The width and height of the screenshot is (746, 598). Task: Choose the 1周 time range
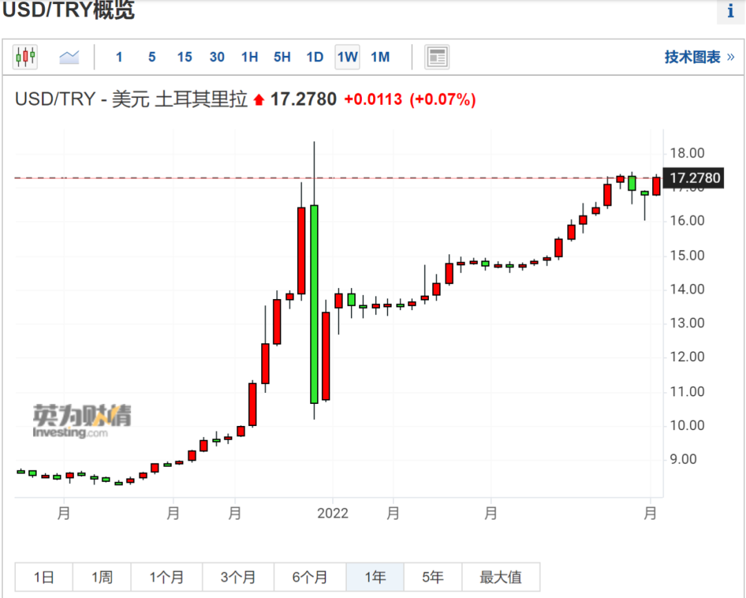pos(102,577)
